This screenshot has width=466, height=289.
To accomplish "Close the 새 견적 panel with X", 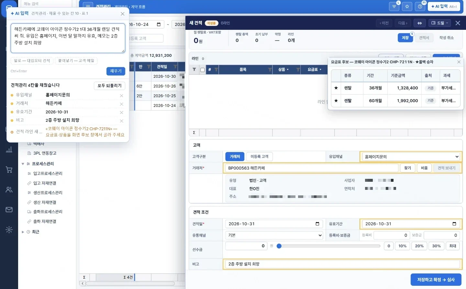I will point(458,23).
